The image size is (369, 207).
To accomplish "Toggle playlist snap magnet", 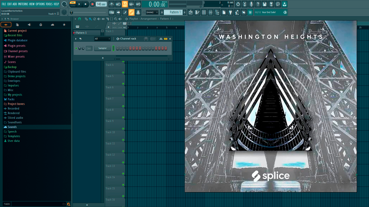I will click(80, 19).
